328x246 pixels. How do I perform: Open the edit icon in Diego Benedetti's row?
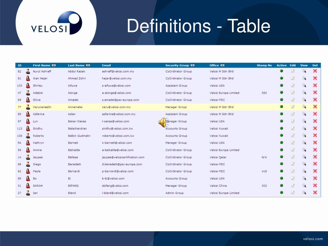[293, 164]
